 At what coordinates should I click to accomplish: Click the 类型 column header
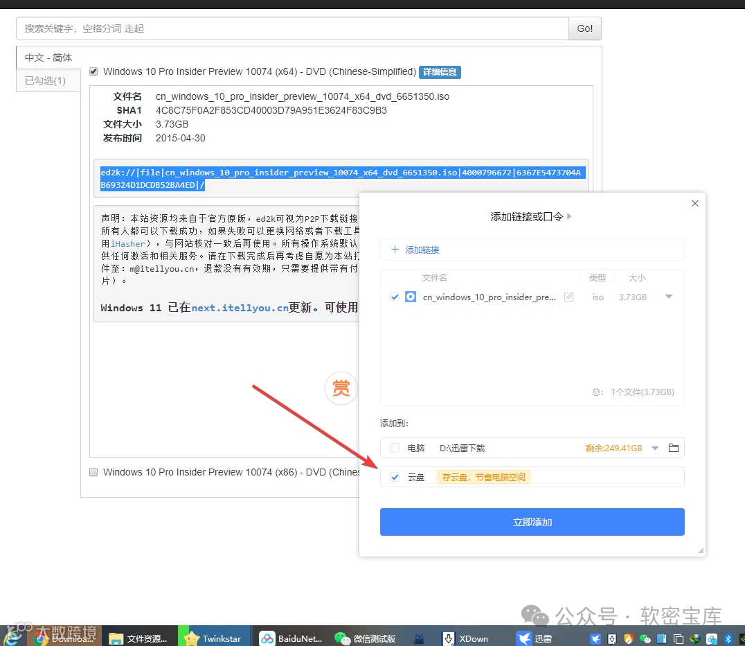[598, 277]
